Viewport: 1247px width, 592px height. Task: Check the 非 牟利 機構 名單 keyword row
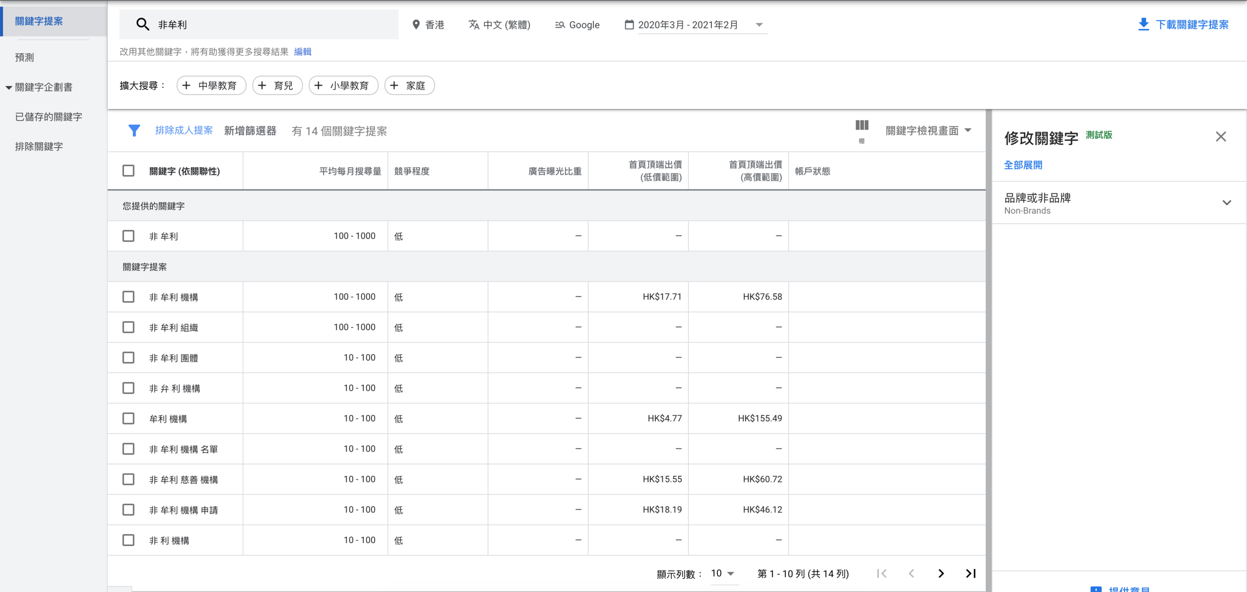128,449
